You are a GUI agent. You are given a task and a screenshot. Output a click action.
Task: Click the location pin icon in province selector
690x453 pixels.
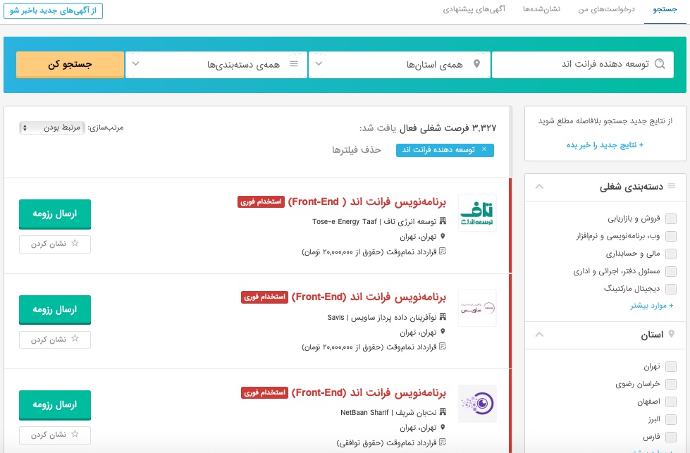[476, 64]
